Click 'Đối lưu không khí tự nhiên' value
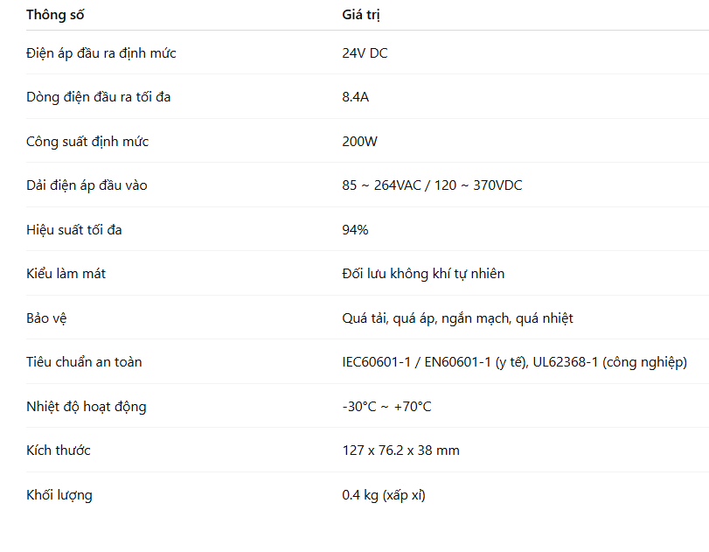This screenshot has width=709, height=552. click(423, 274)
